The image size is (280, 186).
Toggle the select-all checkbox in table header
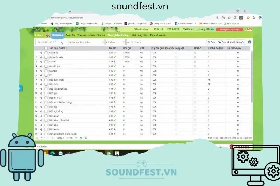(46, 48)
